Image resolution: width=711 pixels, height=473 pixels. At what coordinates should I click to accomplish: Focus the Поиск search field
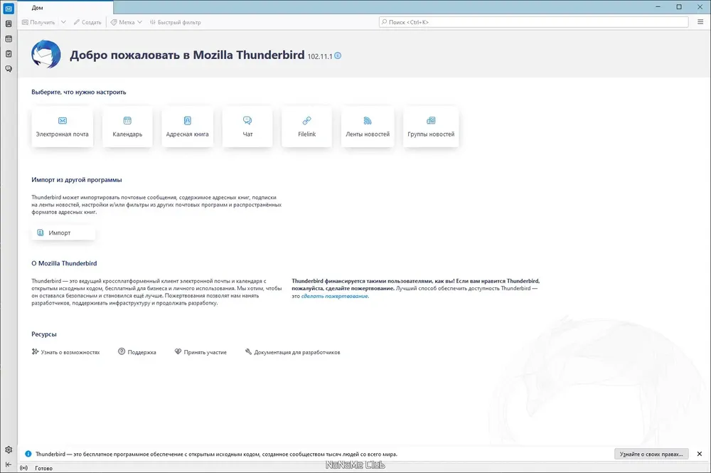534,22
